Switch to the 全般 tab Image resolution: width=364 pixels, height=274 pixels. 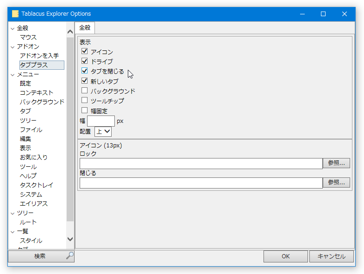click(x=85, y=28)
